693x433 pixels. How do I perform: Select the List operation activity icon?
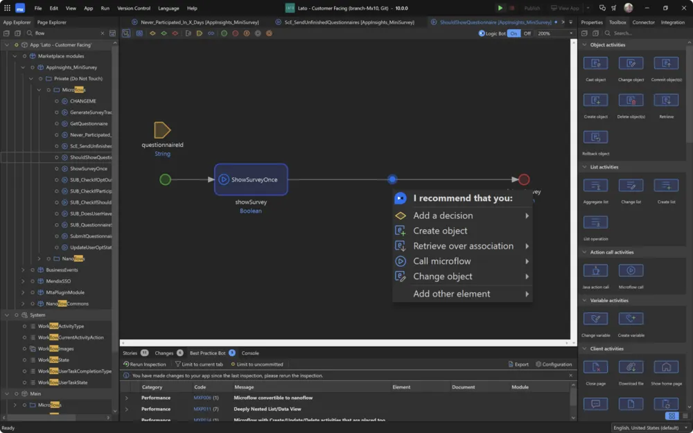point(595,222)
